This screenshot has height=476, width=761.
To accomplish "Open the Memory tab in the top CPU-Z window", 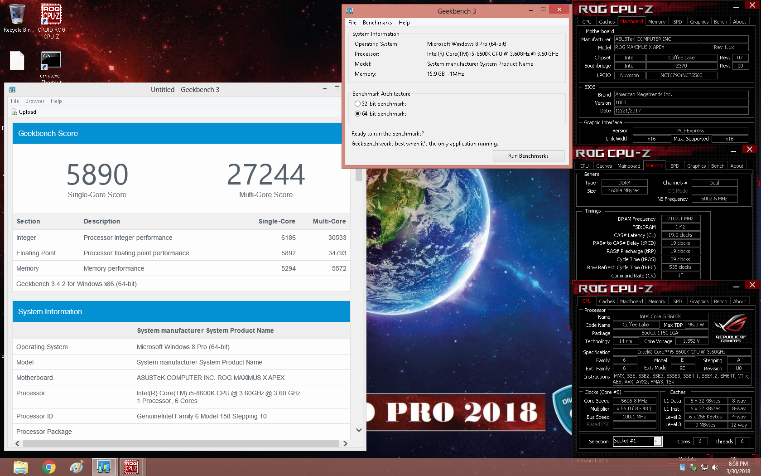I will pyautogui.click(x=656, y=22).
